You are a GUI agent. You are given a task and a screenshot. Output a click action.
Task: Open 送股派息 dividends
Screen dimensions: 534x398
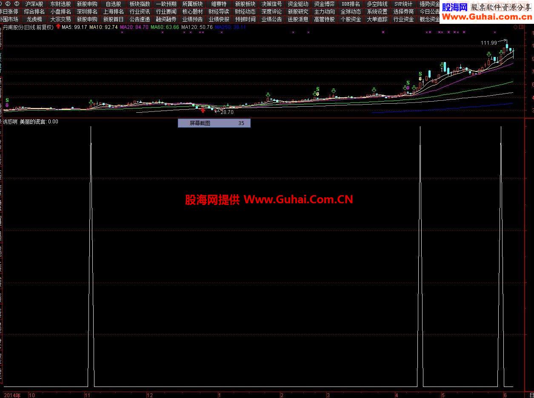pyautogui.click(x=298, y=19)
